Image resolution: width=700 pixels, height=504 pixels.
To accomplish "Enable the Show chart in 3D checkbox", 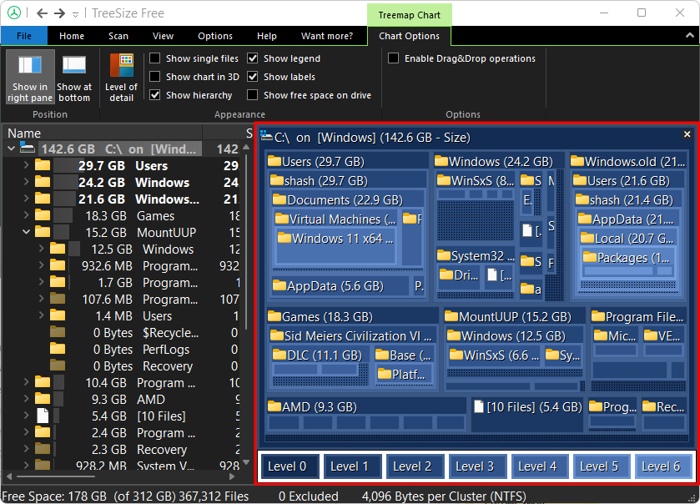I will (154, 76).
